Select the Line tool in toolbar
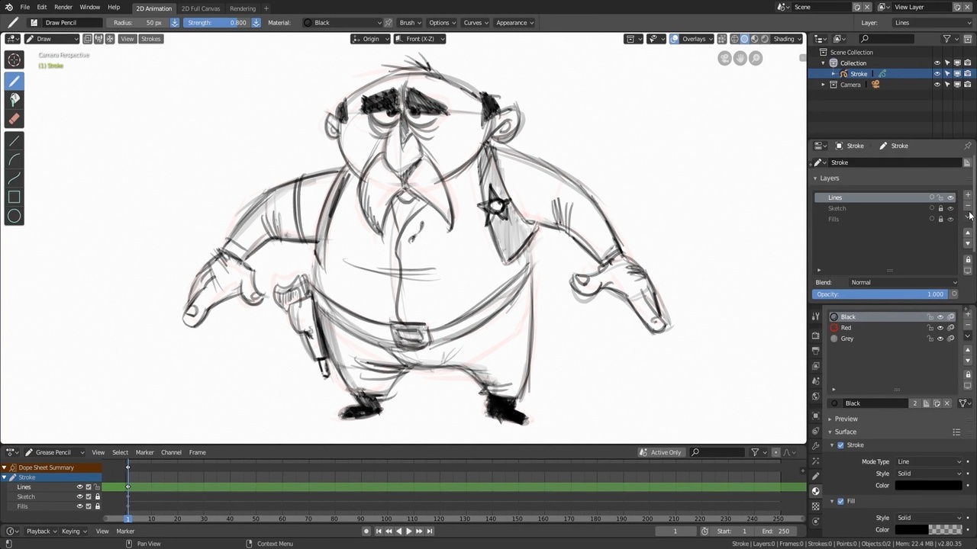 coord(14,140)
